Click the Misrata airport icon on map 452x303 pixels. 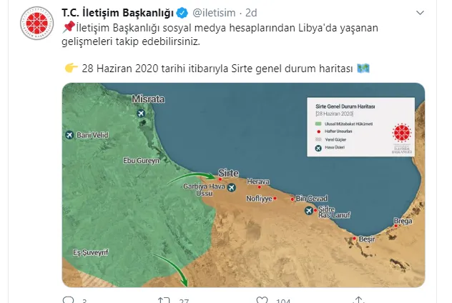pyautogui.click(x=141, y=113)
